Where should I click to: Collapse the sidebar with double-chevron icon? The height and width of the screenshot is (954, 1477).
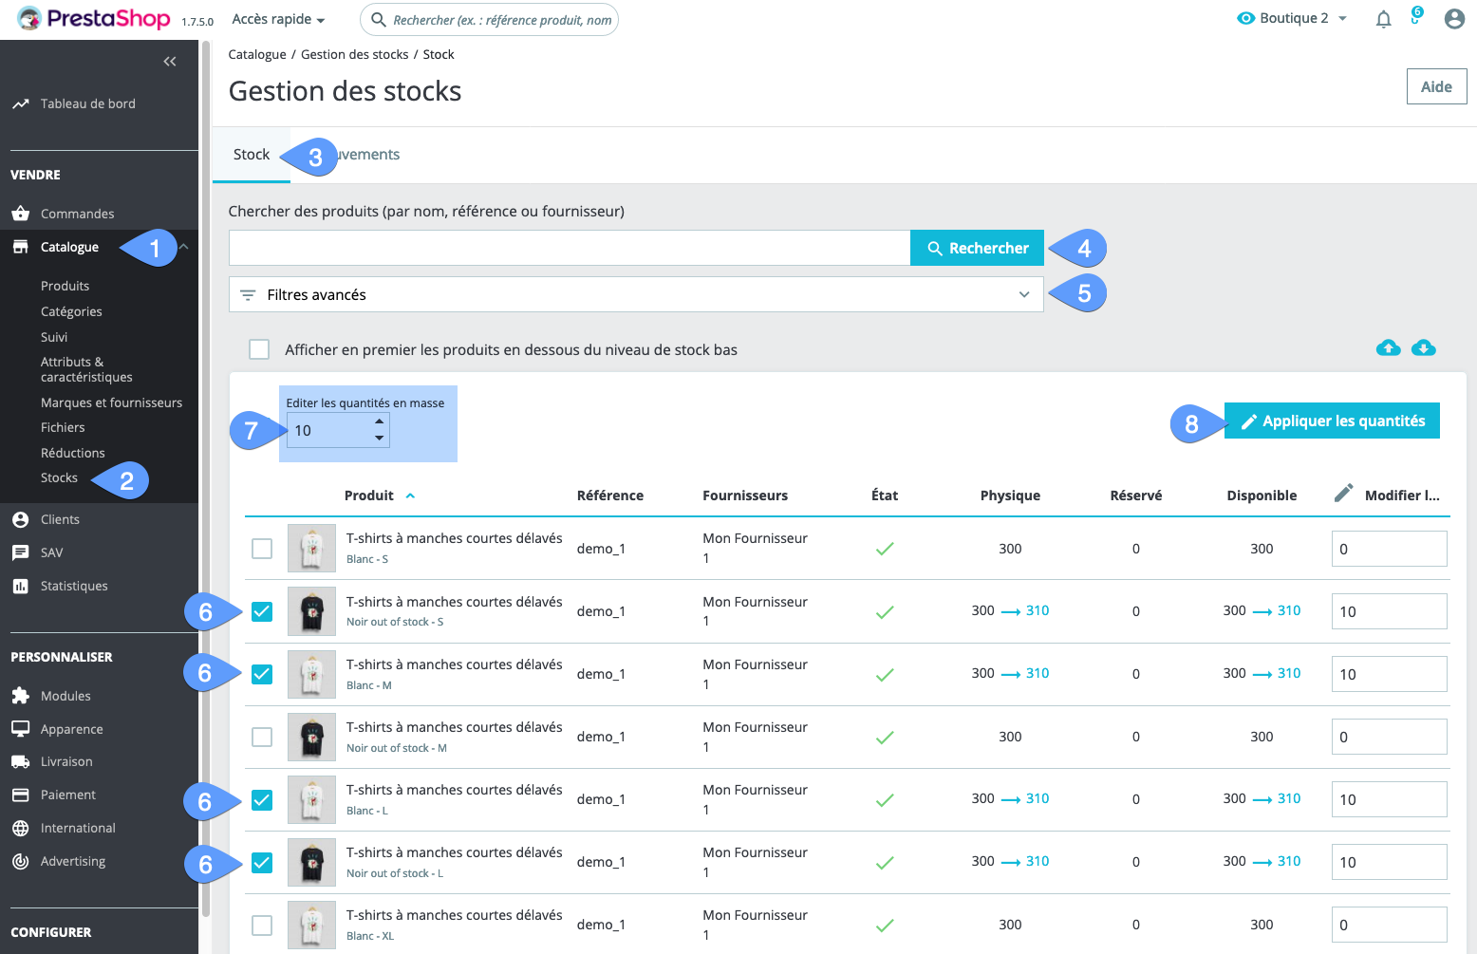click(170, 62)
